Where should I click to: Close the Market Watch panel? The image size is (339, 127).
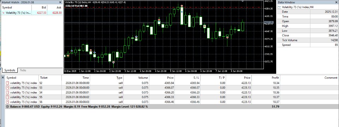pyautogui.click(x=60, y=2)
